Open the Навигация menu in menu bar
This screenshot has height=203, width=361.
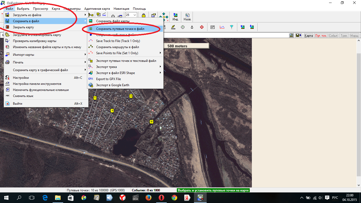tap(121, 9)
